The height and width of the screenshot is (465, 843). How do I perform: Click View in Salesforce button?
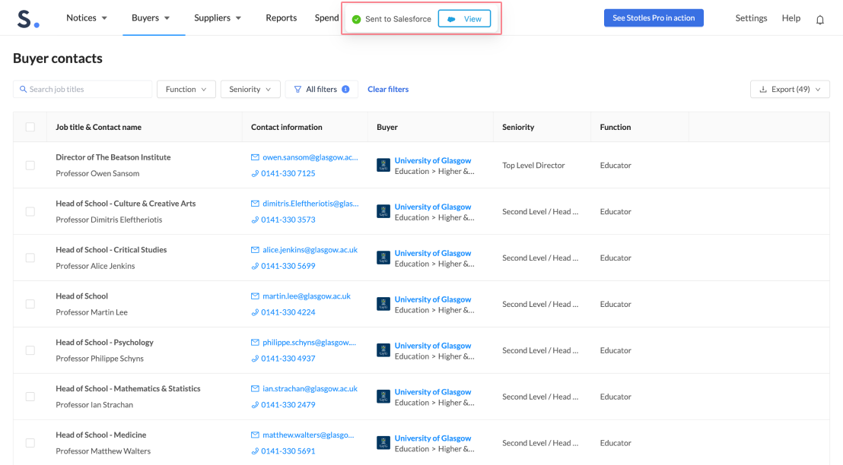465,19
